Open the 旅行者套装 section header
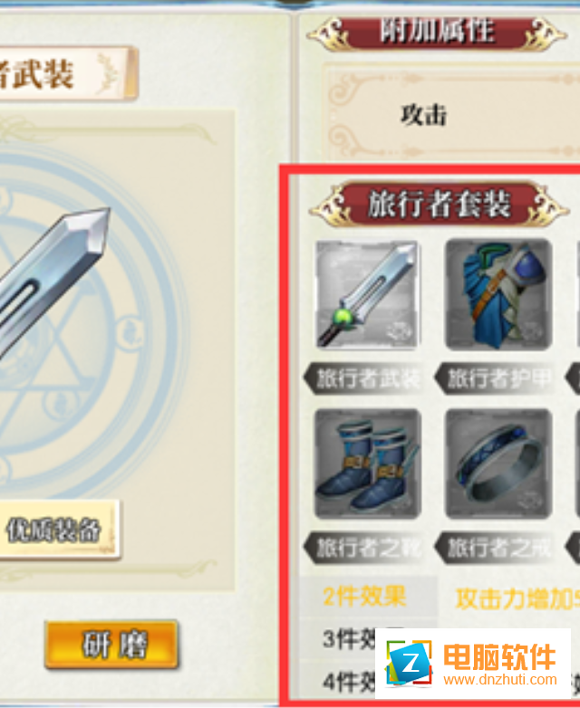 (x=439, y=204)
